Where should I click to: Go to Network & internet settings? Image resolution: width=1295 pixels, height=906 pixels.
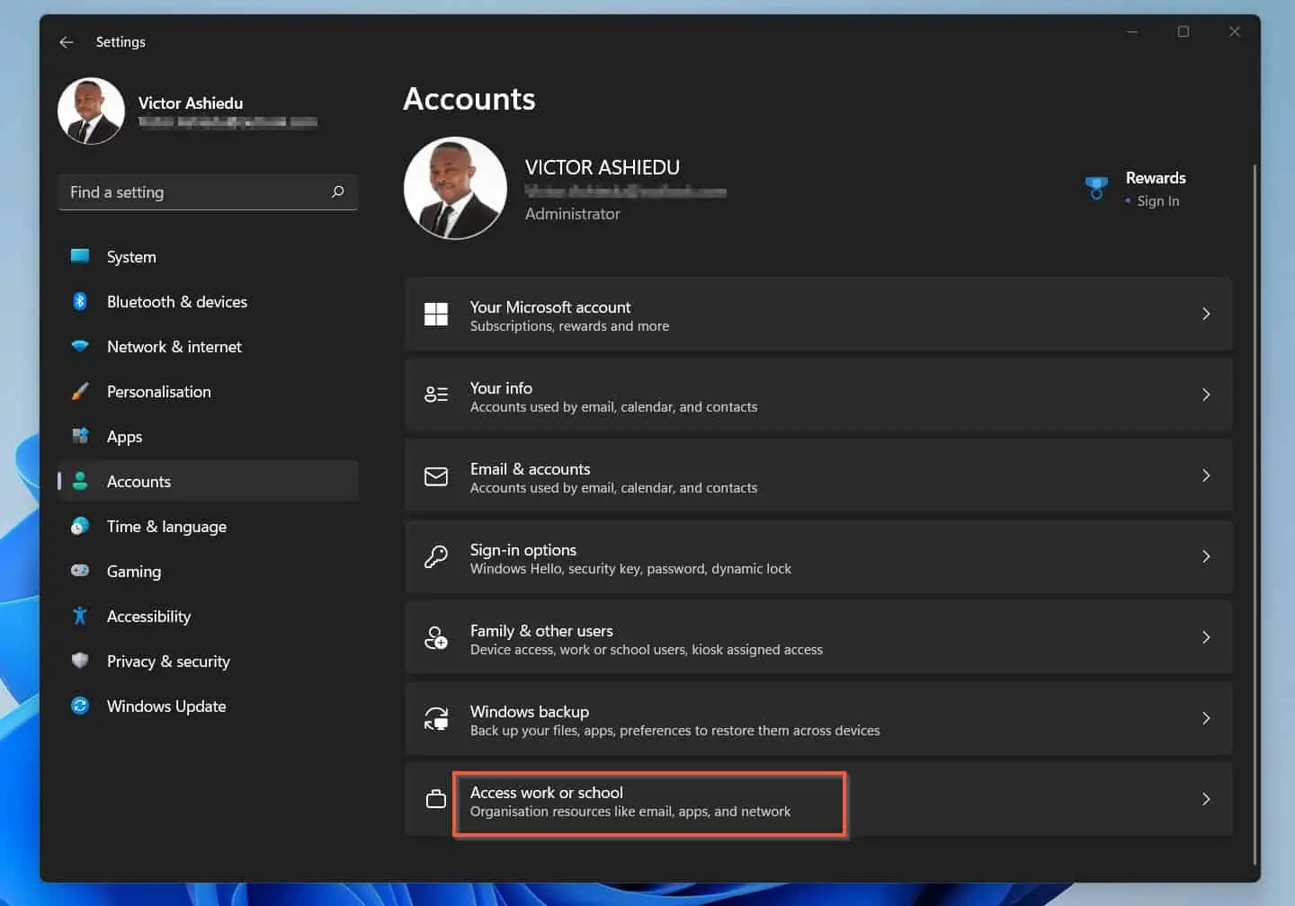[209, 346]
